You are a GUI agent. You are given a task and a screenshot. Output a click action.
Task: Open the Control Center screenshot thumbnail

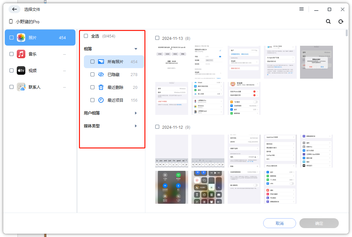208,187
